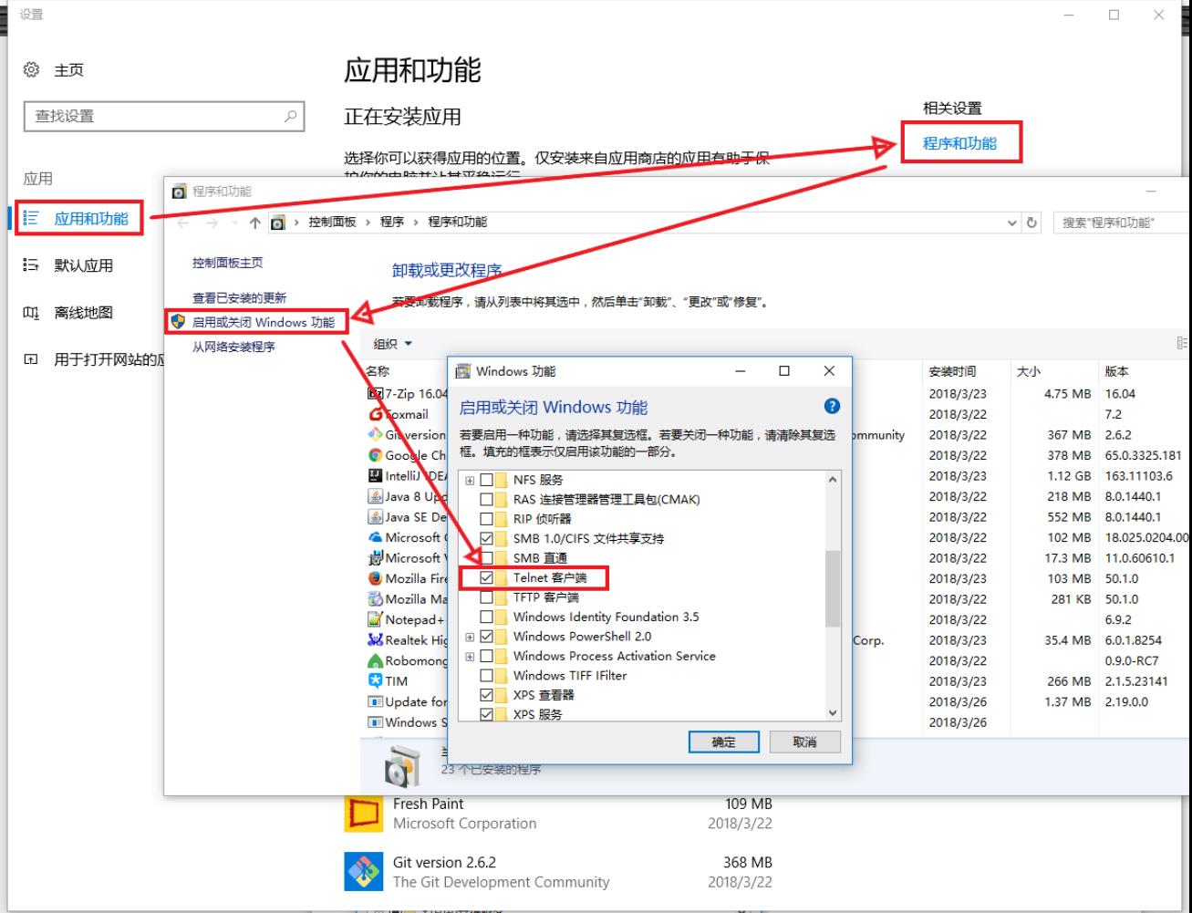Click the Windows Features dialog title icon

click(x=463, y=371)
